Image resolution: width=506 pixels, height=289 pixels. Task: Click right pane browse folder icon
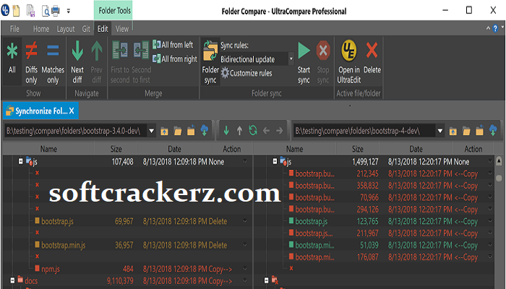tap(466, 131)
